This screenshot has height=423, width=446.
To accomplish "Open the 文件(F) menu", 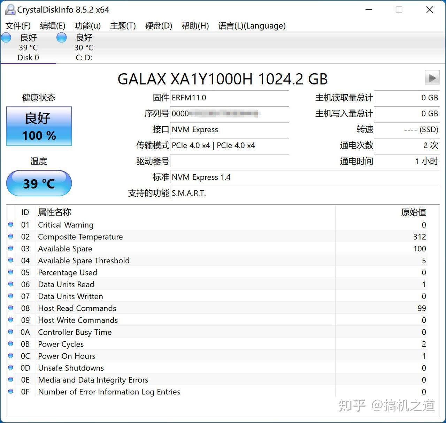I will [x=18, y=26].
